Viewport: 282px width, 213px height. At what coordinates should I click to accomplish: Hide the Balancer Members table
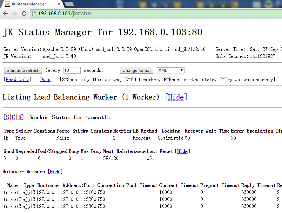[55, 172]
